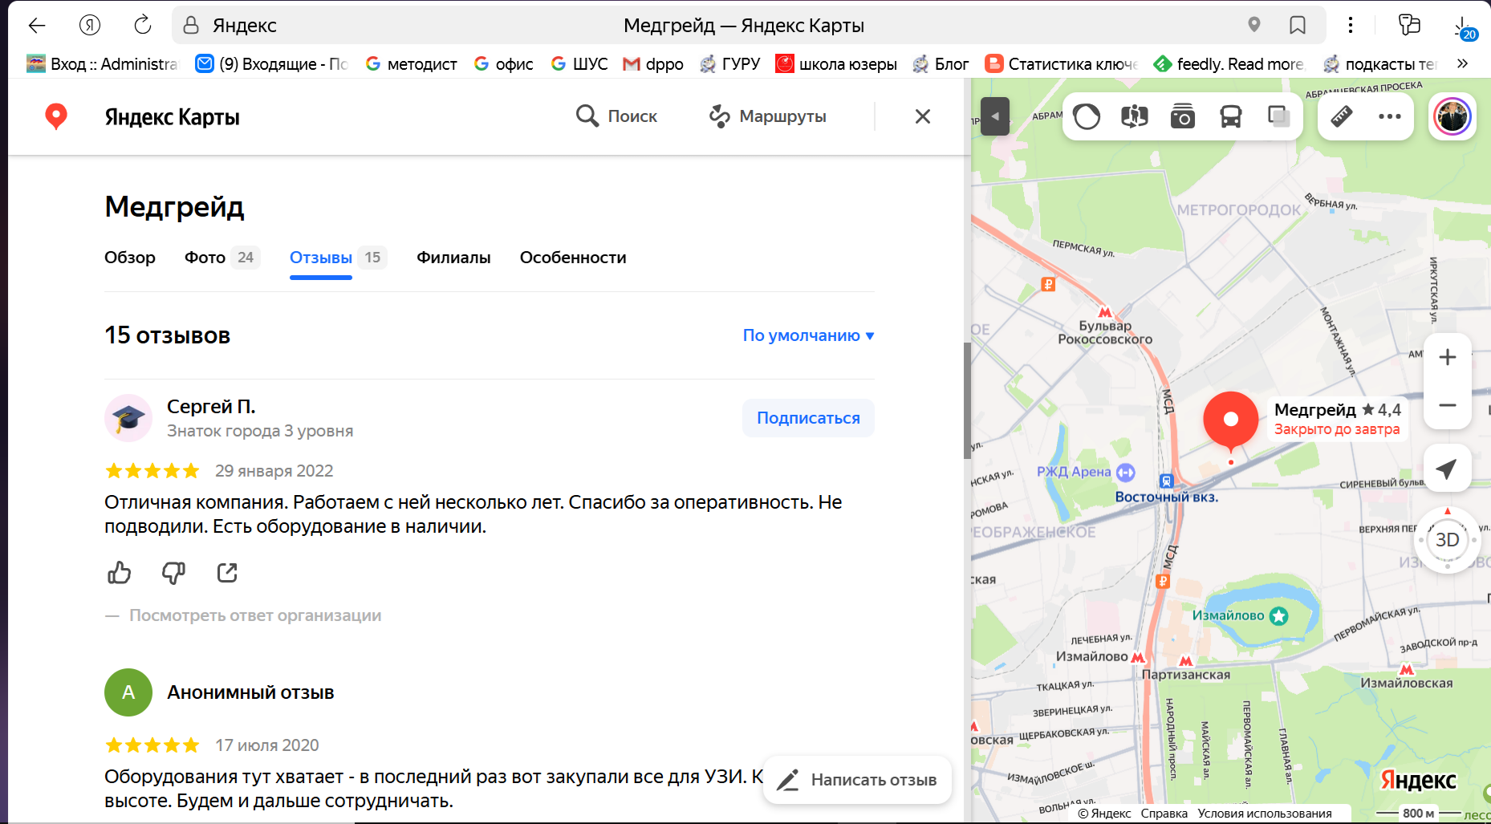
Task: Select the Отзывы tab
Action: (338, 258)
